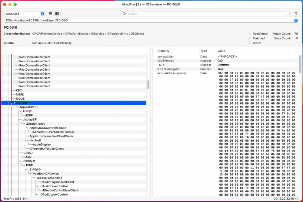Collapse the display@F node
The height and width of the screenshot is (202, 303).
(x=21, y=120)
